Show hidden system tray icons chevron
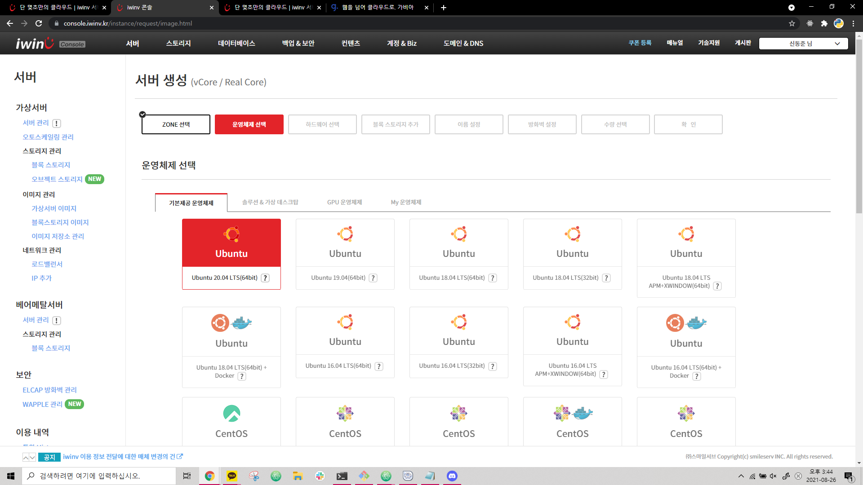Screen dimensions: 863x485 pyautogui.click(x=741, y=476)
